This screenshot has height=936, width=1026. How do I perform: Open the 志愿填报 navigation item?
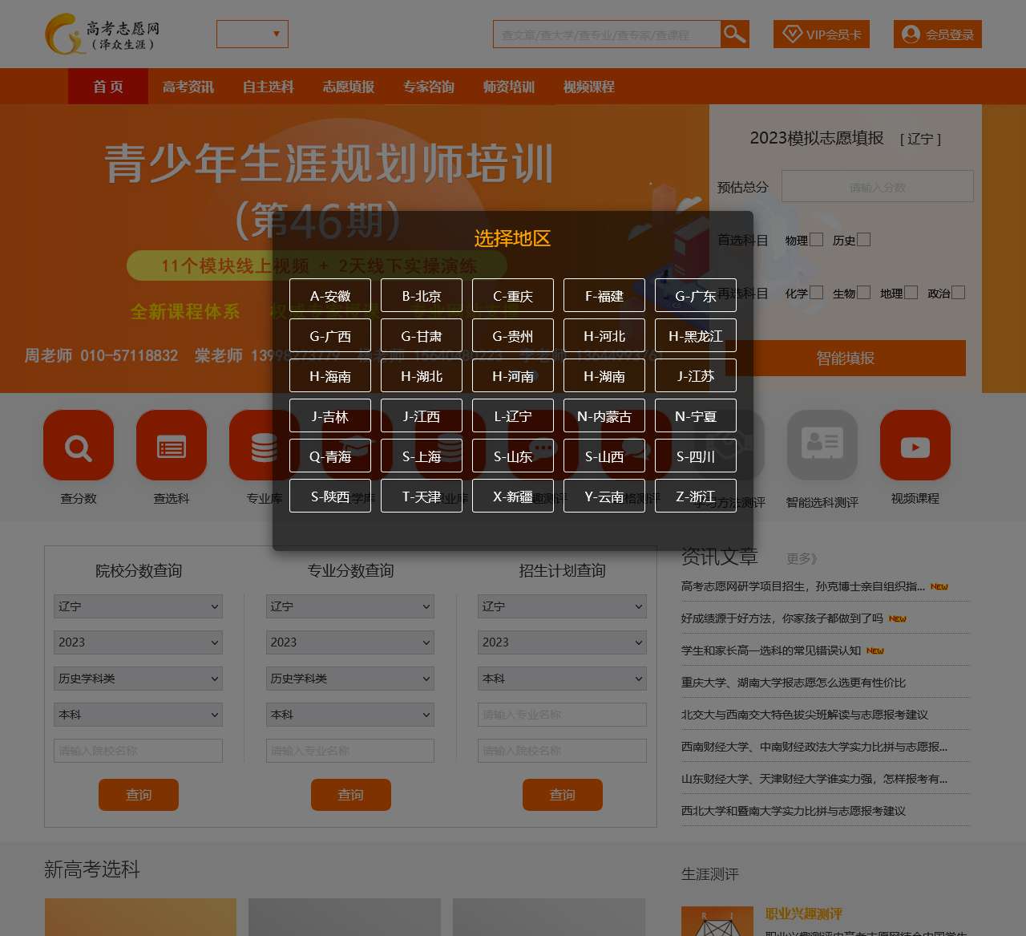coord(349,87)
